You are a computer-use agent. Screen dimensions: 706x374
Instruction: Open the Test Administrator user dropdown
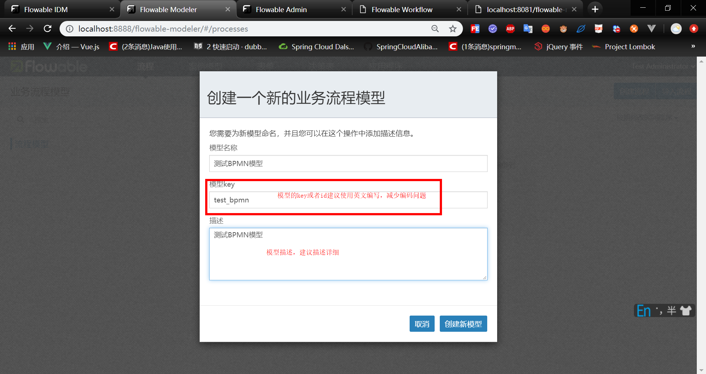(663, 66)
